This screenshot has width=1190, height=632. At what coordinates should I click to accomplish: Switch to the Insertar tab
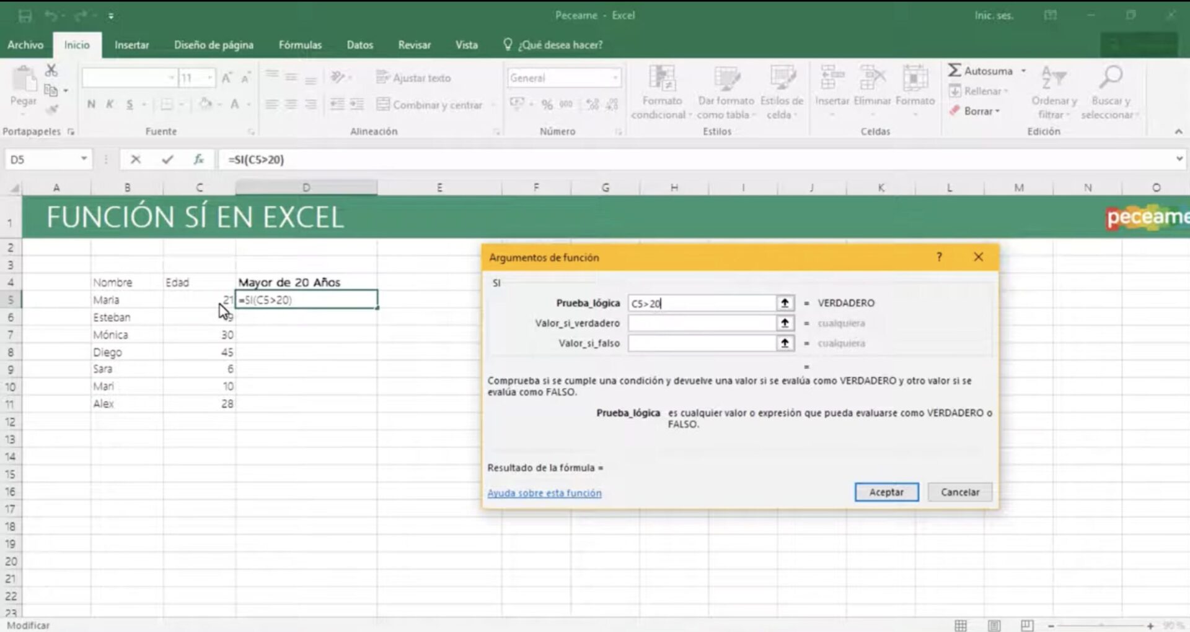point(131,45)
